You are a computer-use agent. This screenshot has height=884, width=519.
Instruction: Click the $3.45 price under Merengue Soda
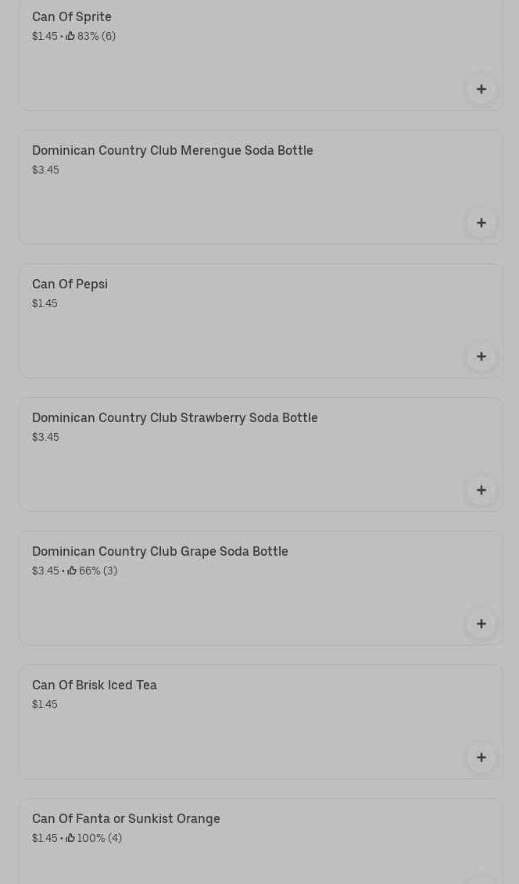(x=45, y=170)
